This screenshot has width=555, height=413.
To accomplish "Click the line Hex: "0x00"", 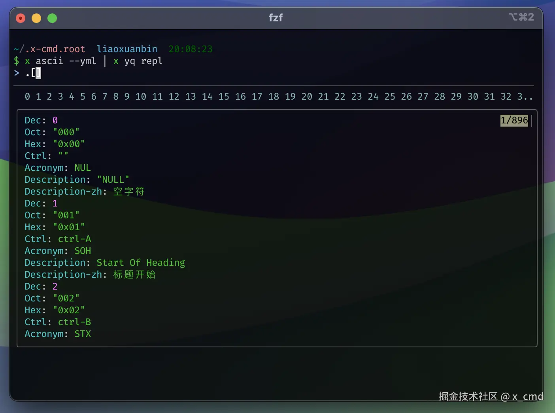I will [55, 144].
